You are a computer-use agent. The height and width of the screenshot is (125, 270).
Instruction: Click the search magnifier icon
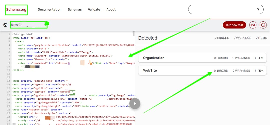click(258, 10)
